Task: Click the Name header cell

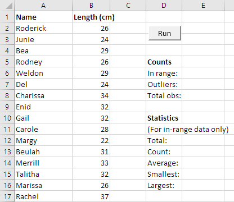Action: (43, 17)
